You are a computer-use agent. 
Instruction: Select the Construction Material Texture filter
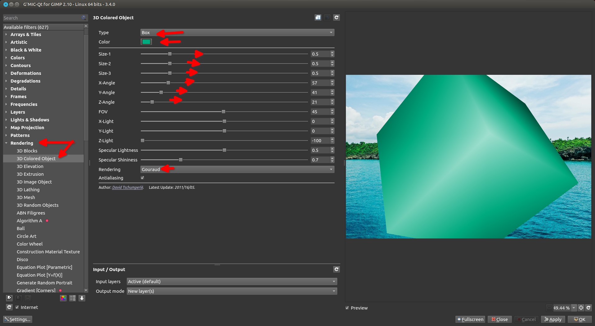tap(48, 251)
